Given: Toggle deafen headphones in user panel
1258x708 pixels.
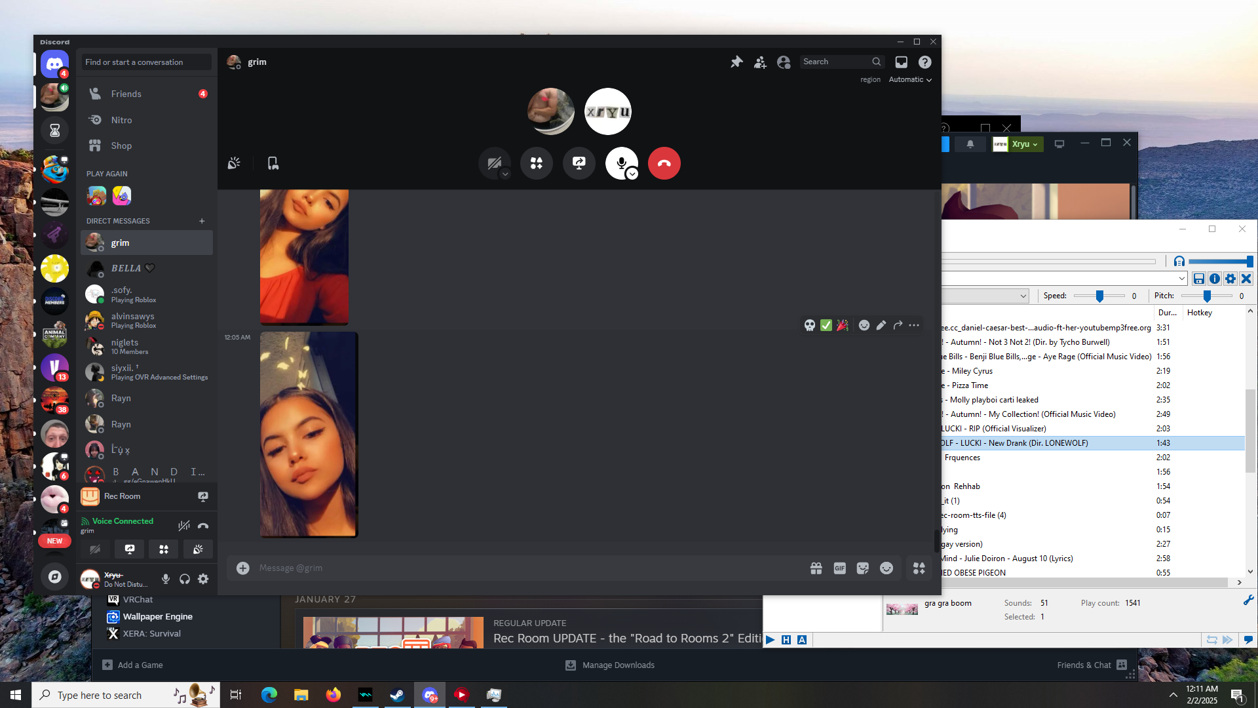Looking at the screenshot, I should point(185,579).
